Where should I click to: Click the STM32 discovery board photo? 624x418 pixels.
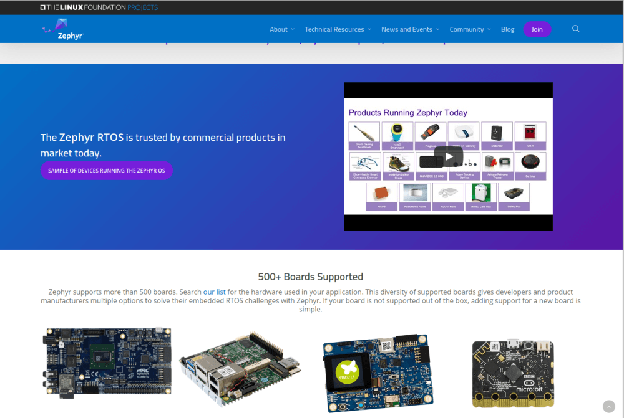coord(378,372)
